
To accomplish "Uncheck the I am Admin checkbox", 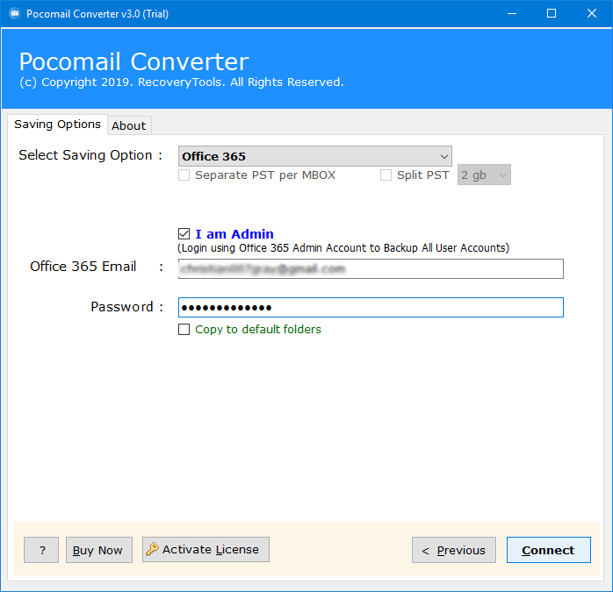I will [x=184, y=234].
